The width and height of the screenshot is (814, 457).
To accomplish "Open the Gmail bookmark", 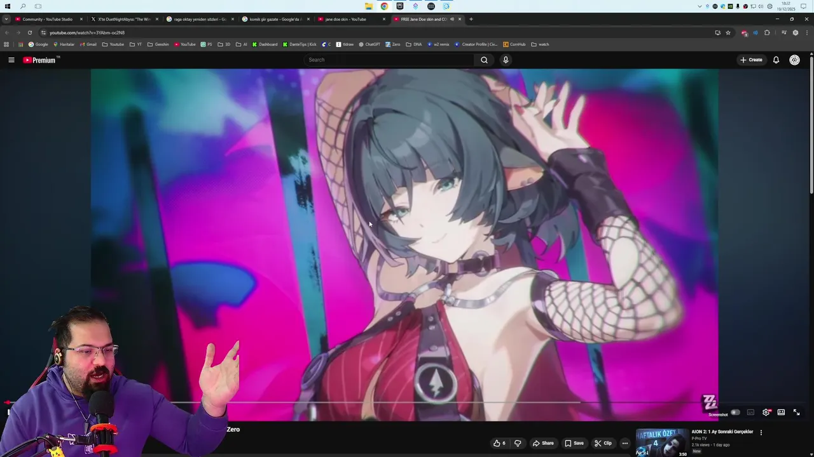I will [x=88, y=44].
